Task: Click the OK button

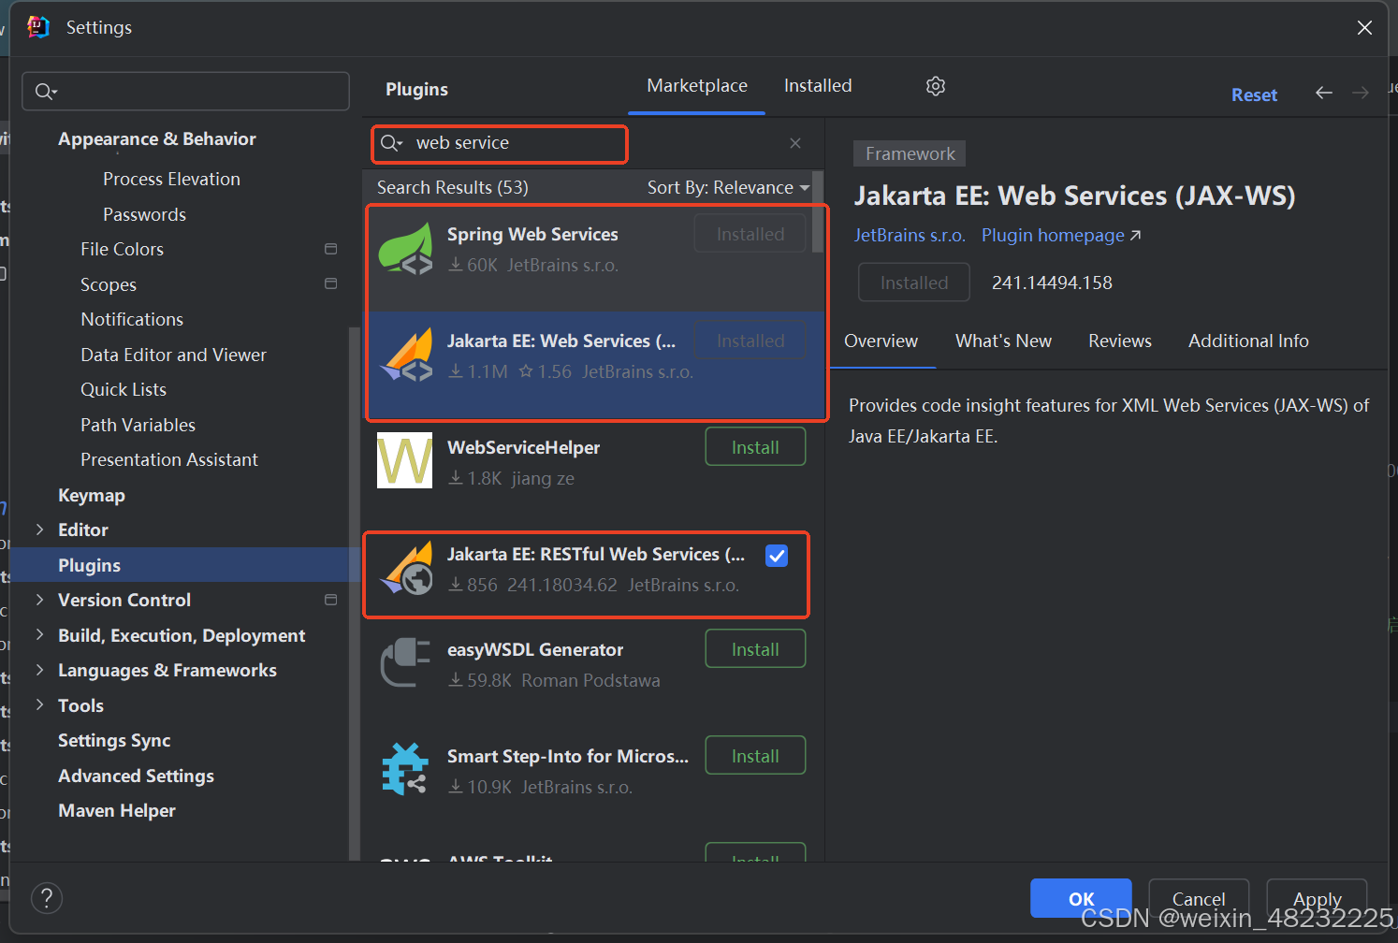Action: pos(1081,898)
